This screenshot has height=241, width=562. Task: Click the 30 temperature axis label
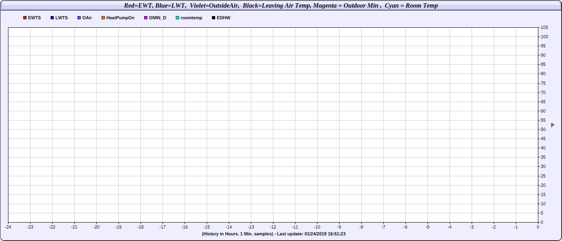(543, 167)
